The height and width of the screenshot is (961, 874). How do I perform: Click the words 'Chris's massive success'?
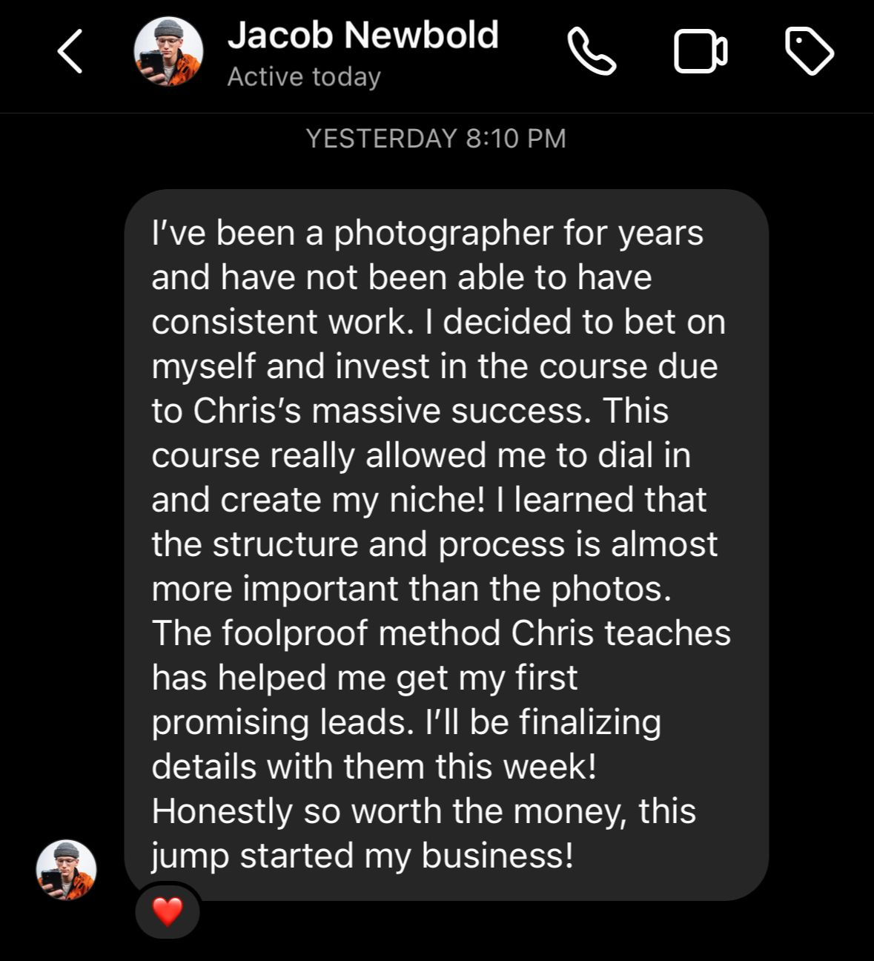tap(391, 411)
